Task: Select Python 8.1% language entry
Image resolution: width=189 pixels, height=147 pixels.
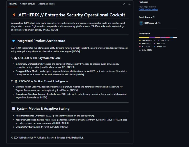Action: pos(160,47)
